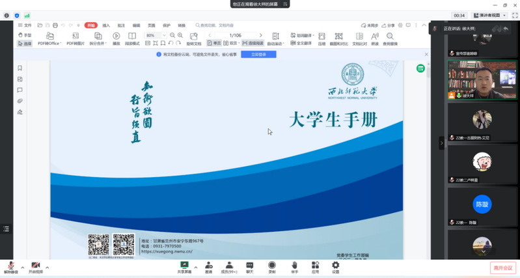520x278 pixels.
Task: Open the 文档比对 document compare tool
Action: [359, 39]
